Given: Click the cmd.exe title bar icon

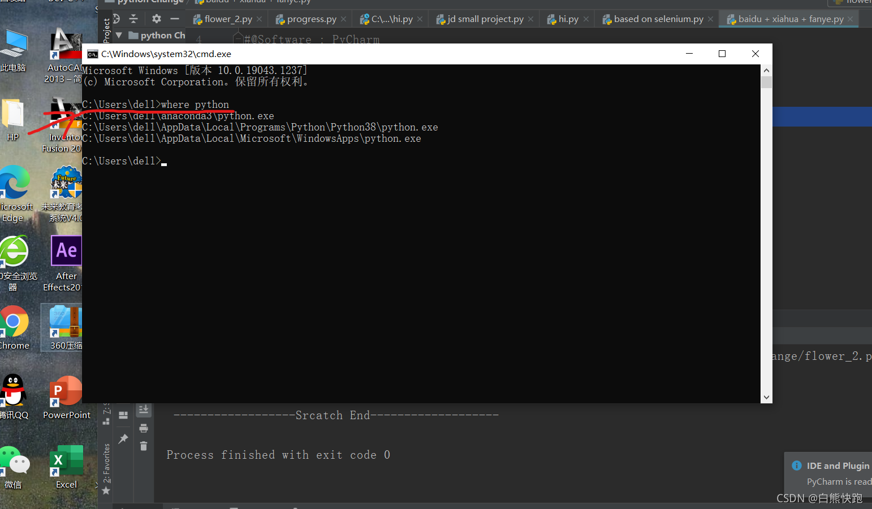Looking at the screenshot, I should point(93,54).
